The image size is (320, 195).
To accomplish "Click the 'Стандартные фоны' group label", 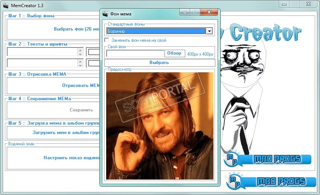I will (x=126, y=24).
